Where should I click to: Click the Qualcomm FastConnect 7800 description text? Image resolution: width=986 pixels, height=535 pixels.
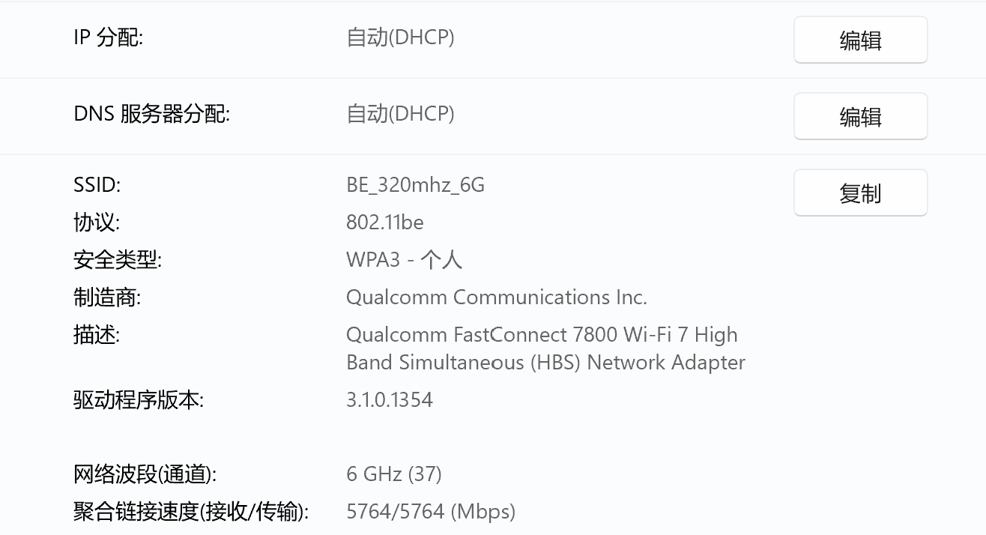click(x=541, y=335)
